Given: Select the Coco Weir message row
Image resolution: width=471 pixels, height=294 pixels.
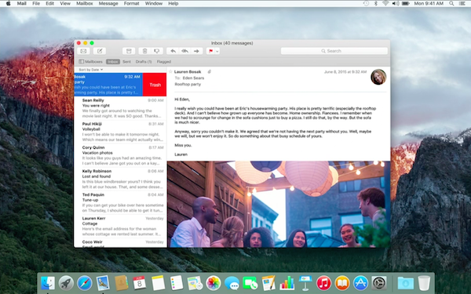Looking at the screenshot, I should tap(120, 243).
